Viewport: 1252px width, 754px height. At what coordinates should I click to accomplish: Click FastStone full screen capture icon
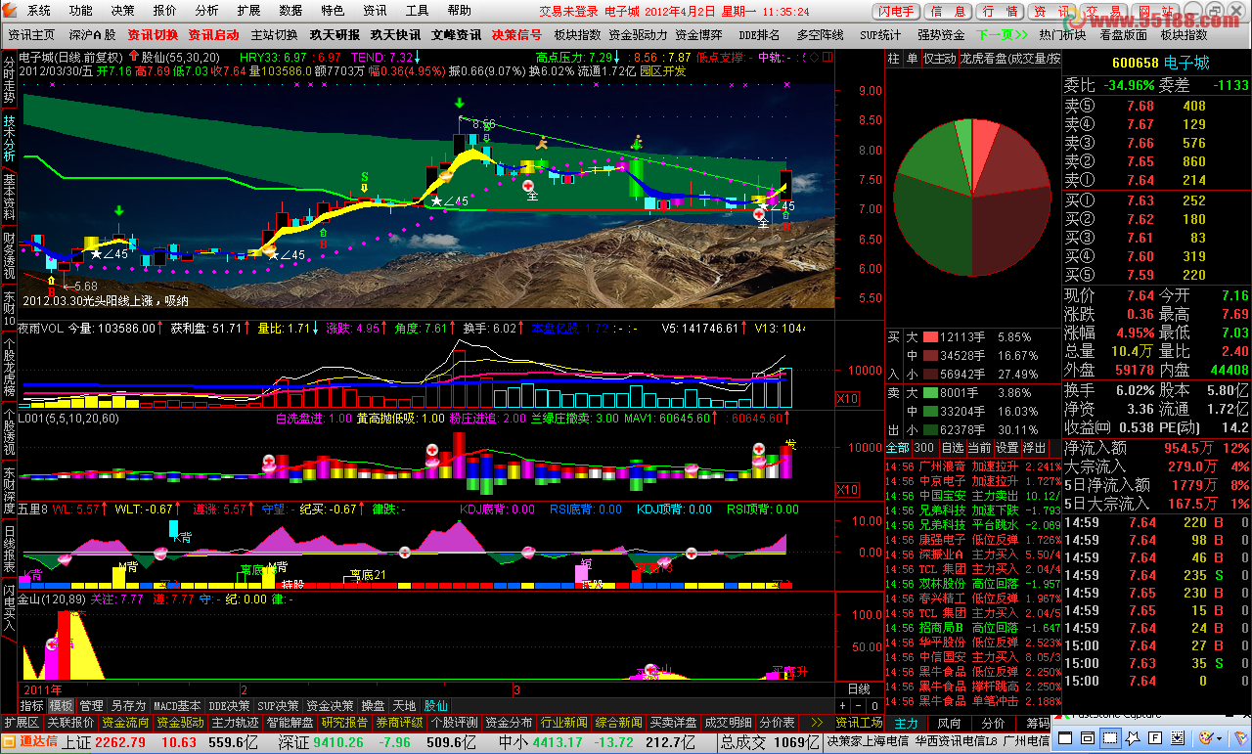[x=1155, y=738]
